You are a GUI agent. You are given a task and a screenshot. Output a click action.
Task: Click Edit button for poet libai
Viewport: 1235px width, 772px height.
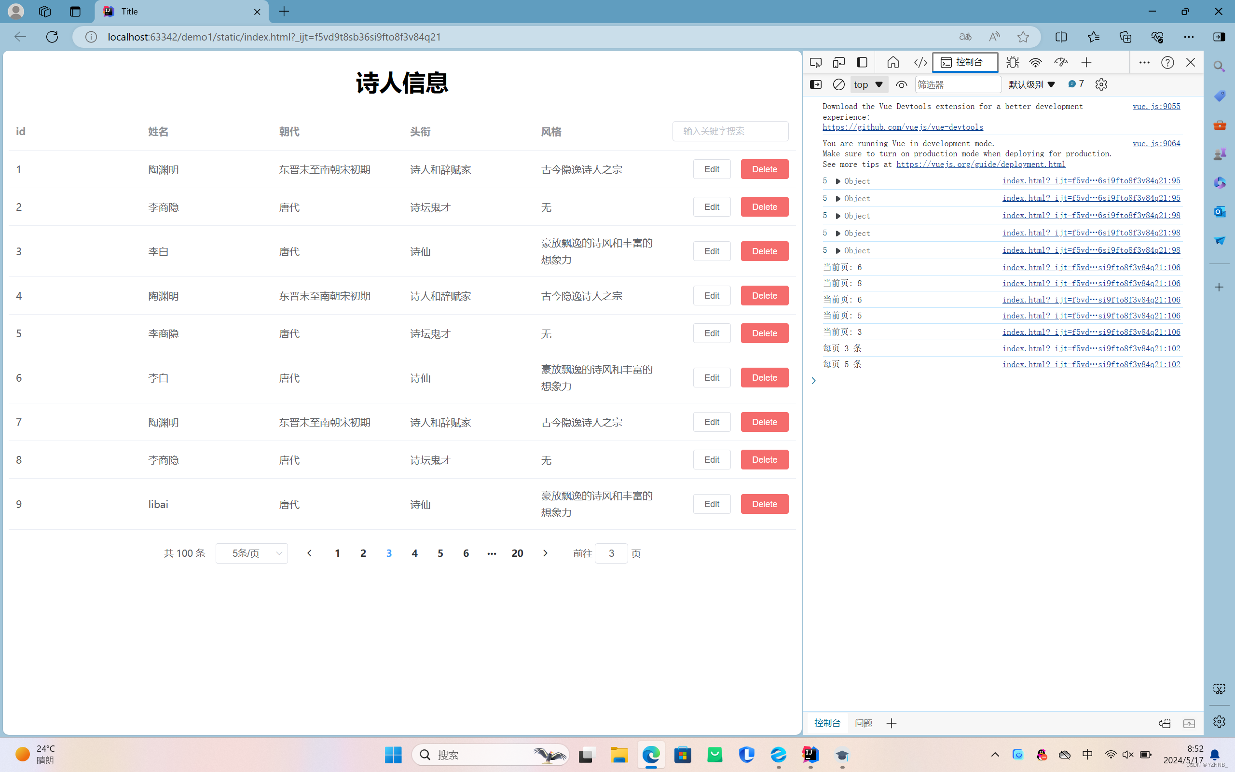(x=712, y=503)
